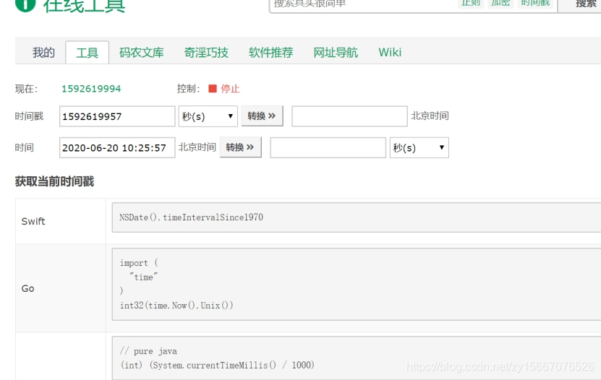This screenshot has width=601, height=380.
Task: Open the 我的 tab
Action: point(43,53)
